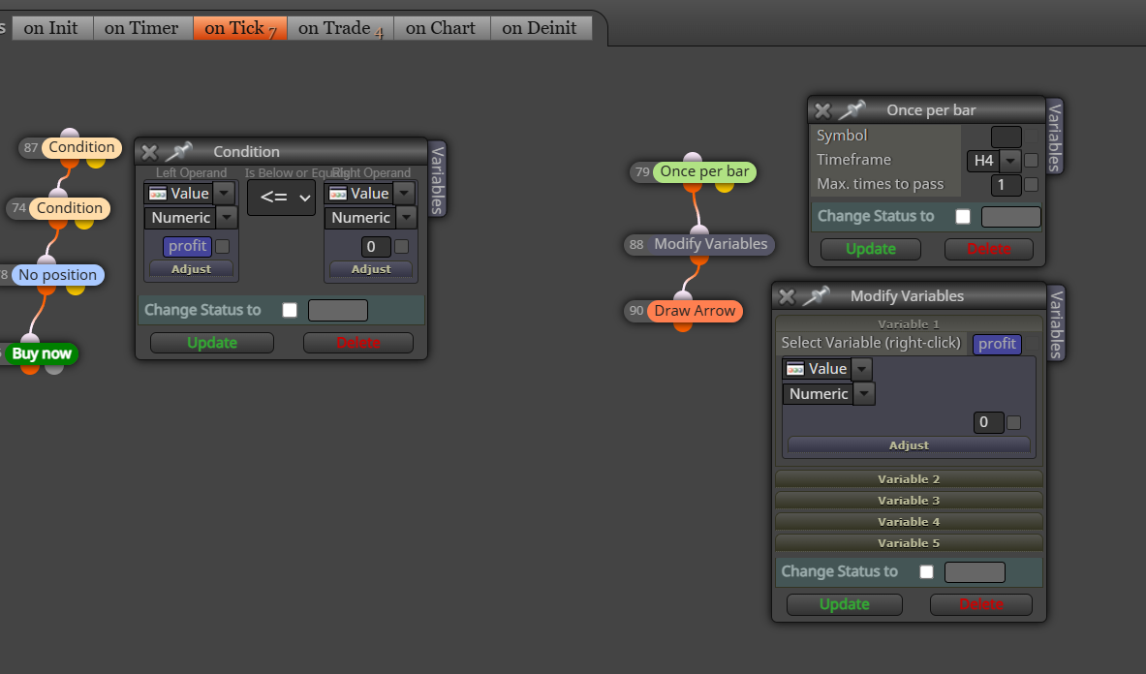Switch to the on Chart tab
Image resolution: width=1146 pixels, height=674 pixels.
pyautogui.click(x=441, y=28)
